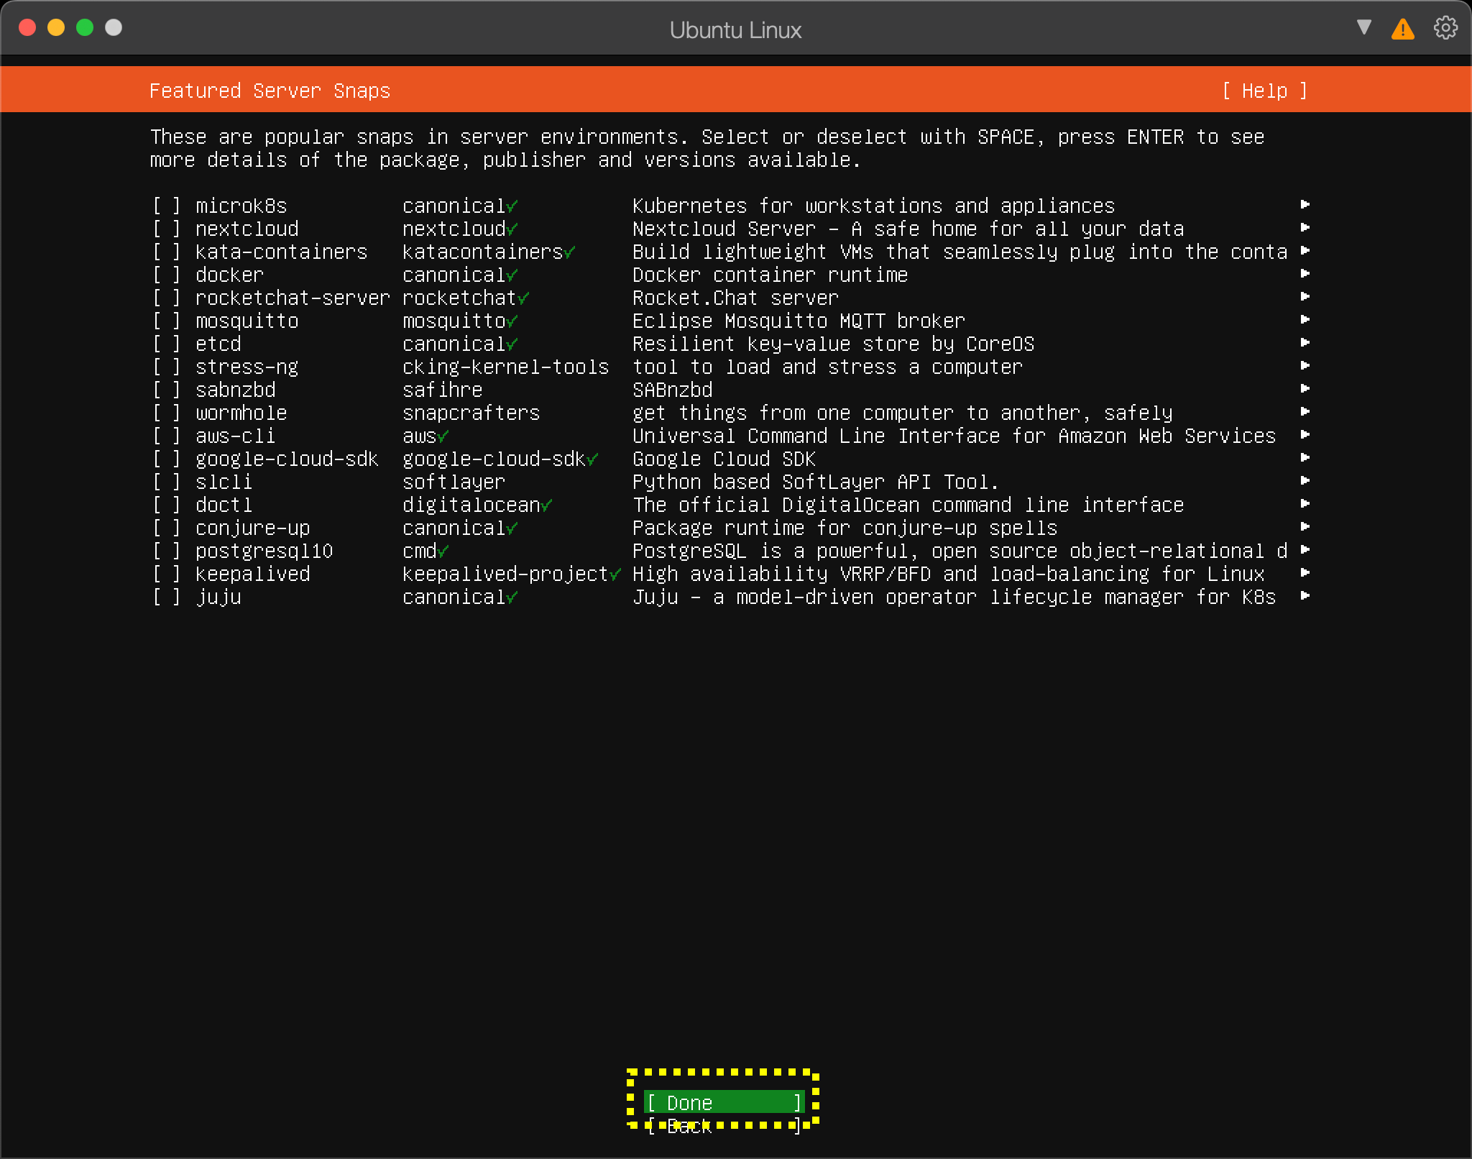Toggle the wormhole checkbox

click(166, 413)
